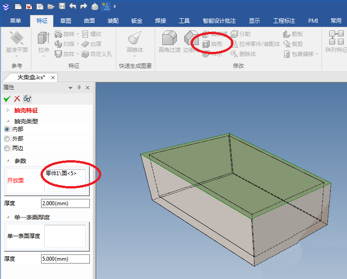Select the 裁剪 trim tool
The width and height of the screenshot is (347, 279).
pos(293,44)
